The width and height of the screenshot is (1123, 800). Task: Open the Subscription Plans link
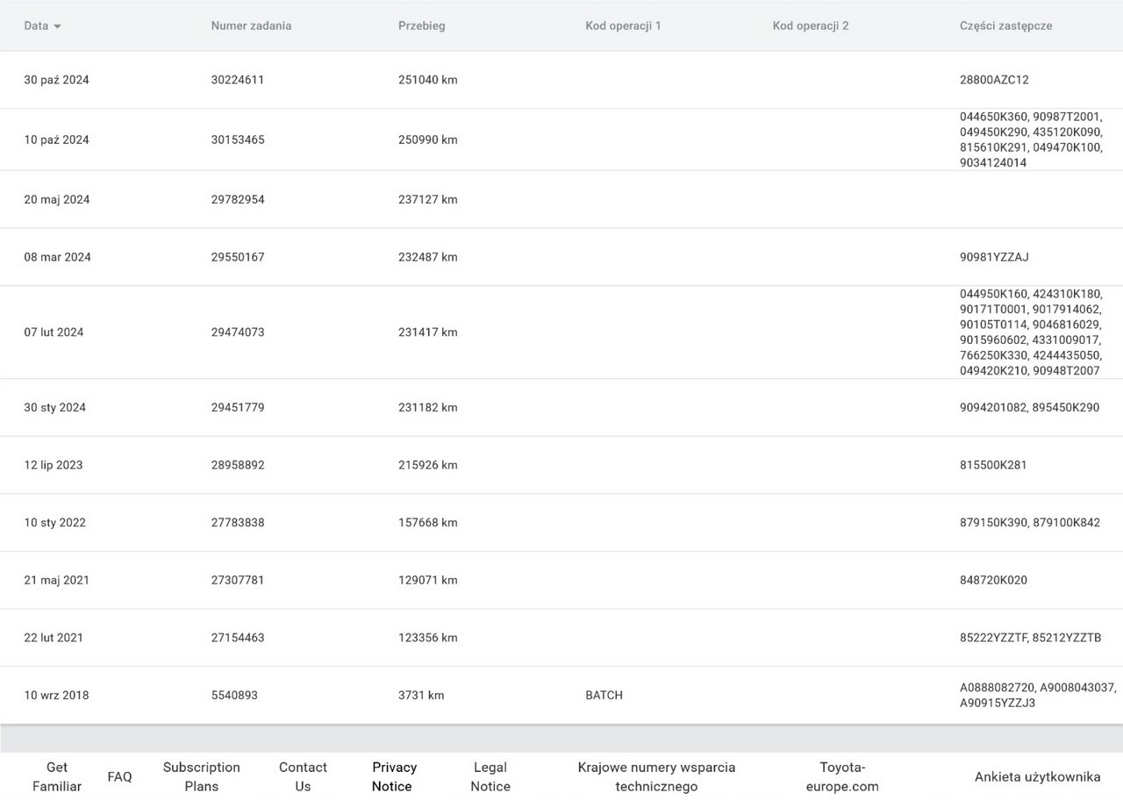pos(201,776)
